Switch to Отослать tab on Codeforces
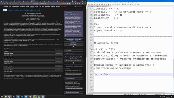174x98 pixels. coord(10,10)
